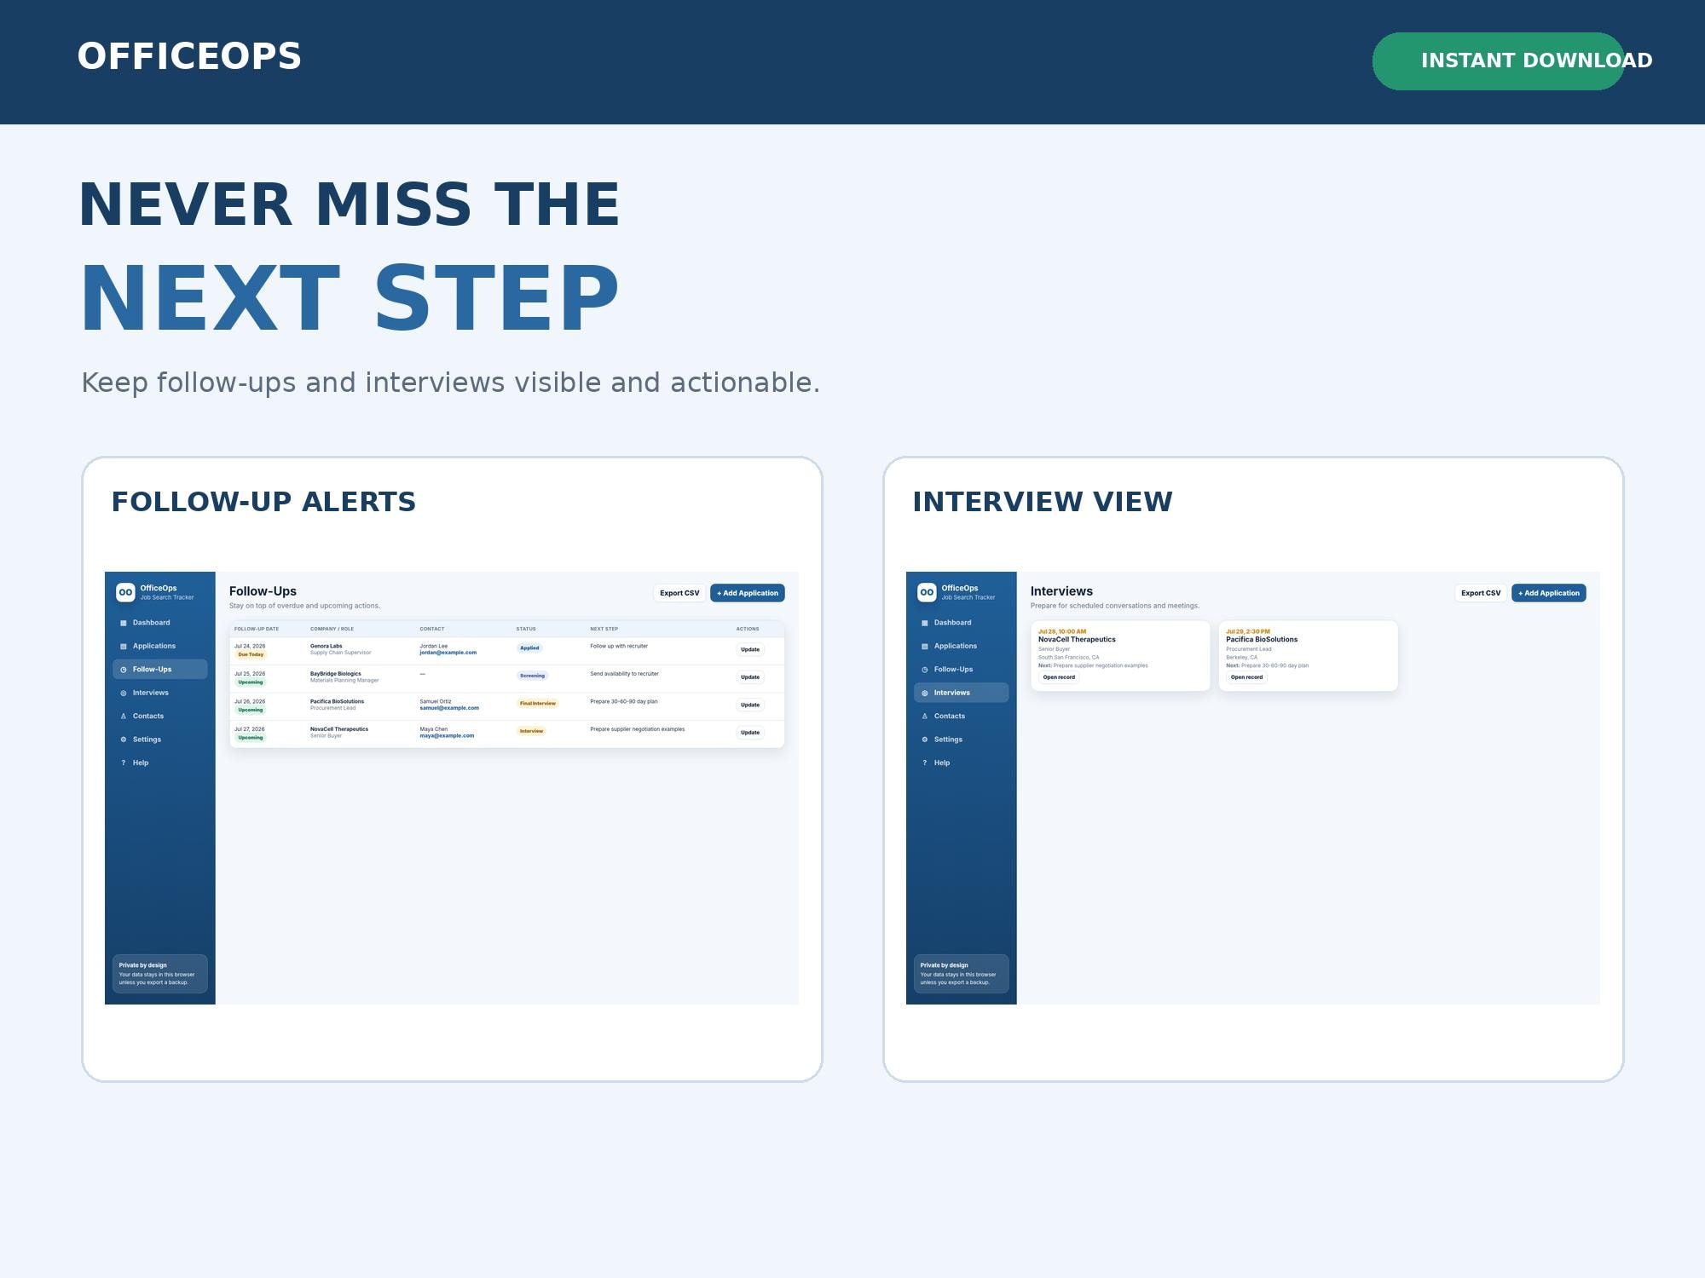
Task: Select Applications in Follow-Up Alerts sidebar
Action: coord(159,646)
